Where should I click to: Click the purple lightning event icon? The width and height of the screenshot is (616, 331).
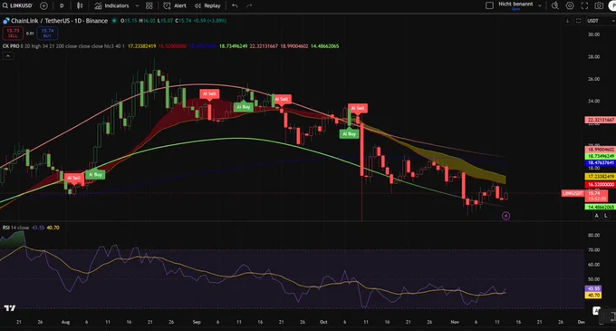tap(506, 216)
